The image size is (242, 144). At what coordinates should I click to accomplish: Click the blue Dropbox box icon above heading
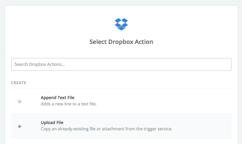point(121,24)
